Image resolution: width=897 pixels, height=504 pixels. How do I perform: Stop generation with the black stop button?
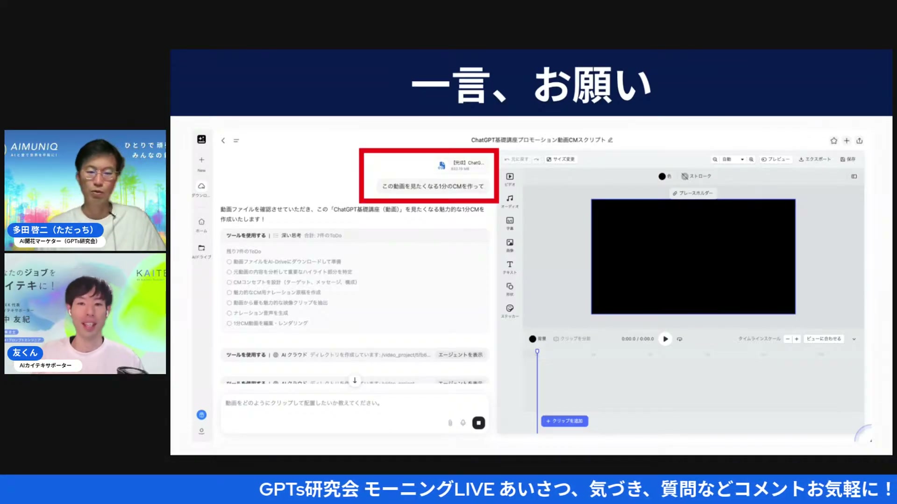point(478,423)
